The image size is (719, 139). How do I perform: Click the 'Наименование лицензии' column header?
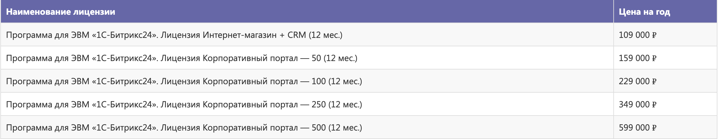[307, 11]
